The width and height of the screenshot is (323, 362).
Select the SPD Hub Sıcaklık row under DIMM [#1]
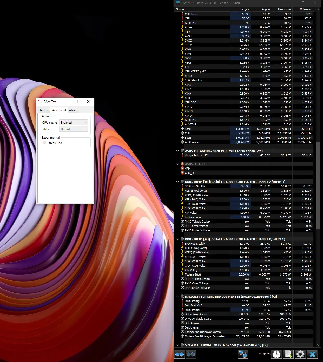click(x=243, y=186)
